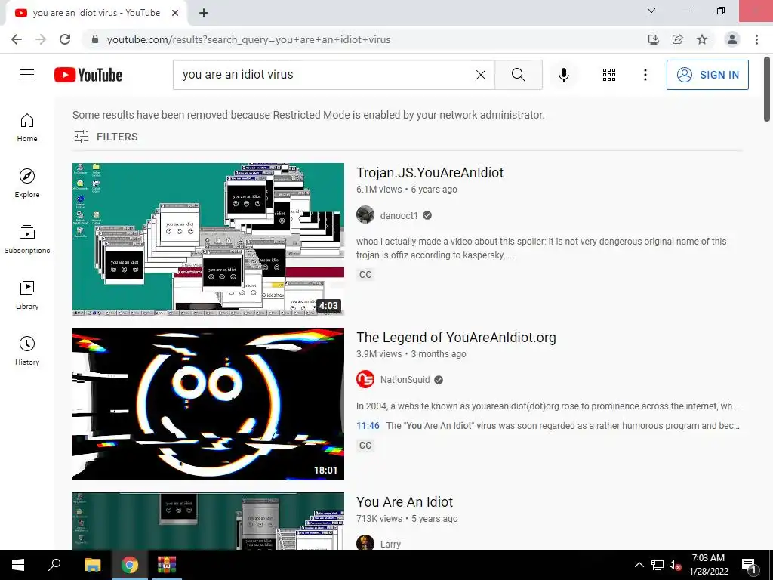Open The Legend of YouAreAnIdiot.org thumbnail
Screen dimensions: 773x580
click(x=208, y=404)
